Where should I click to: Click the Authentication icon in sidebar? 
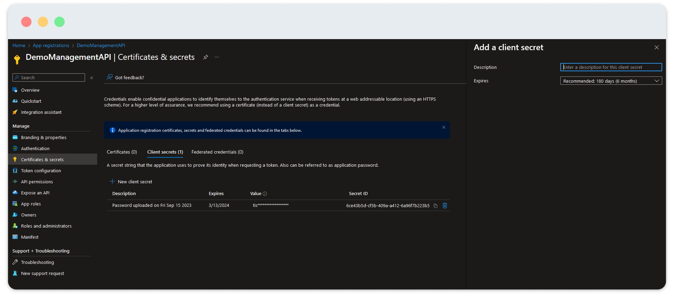pos(15,148)
